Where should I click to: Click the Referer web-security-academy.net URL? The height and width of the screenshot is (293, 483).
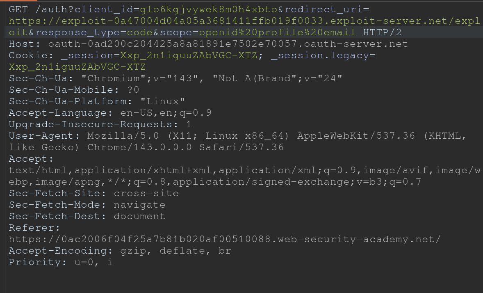[x=225, y=239]
